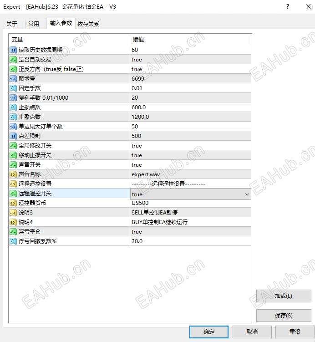Click the double icon beside 止盈点数
Screen dimensions: 315x342
13,117
